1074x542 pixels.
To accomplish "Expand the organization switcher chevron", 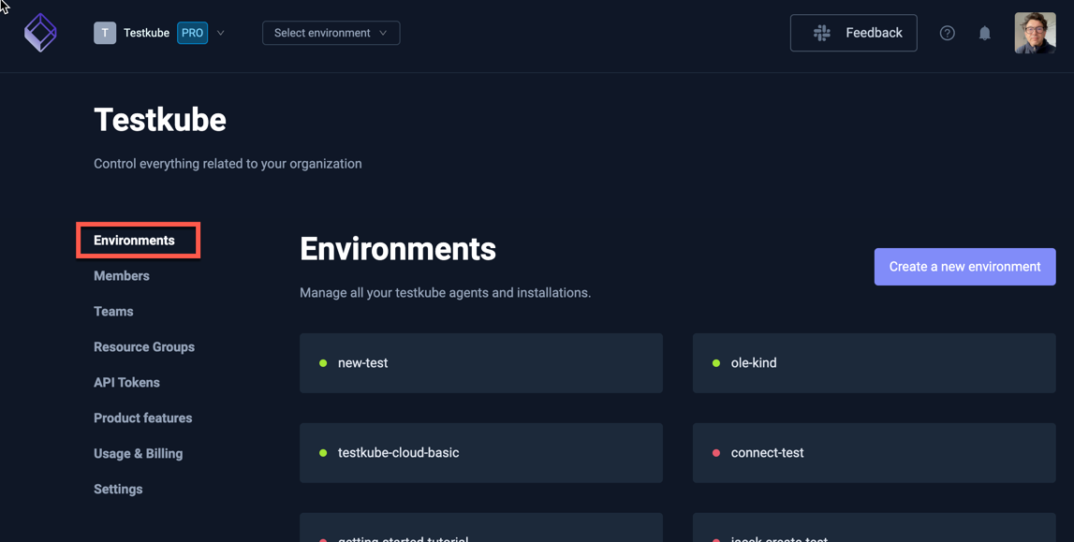I will point(221,33).
